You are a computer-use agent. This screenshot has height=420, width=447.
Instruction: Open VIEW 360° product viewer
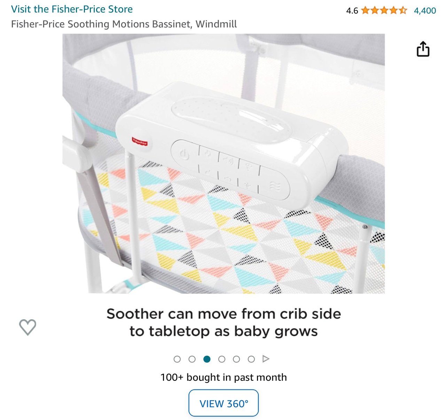(x=223, y=403)
